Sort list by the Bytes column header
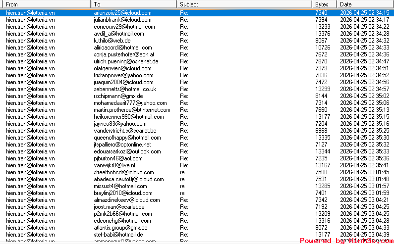The image size is (394, 244). pyautogui.click(x=324, y=4)
